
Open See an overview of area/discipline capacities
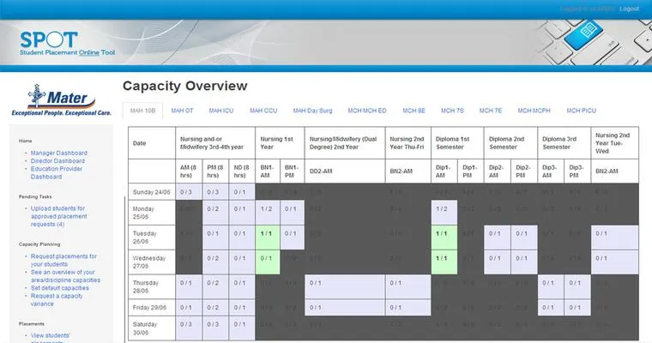65,276
